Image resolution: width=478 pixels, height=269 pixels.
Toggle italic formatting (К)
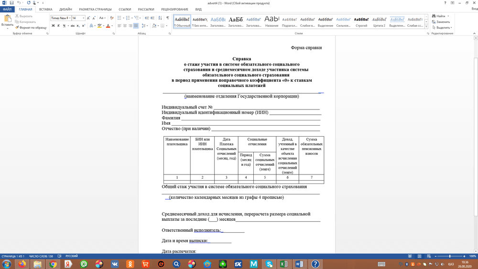click(58, 26)
